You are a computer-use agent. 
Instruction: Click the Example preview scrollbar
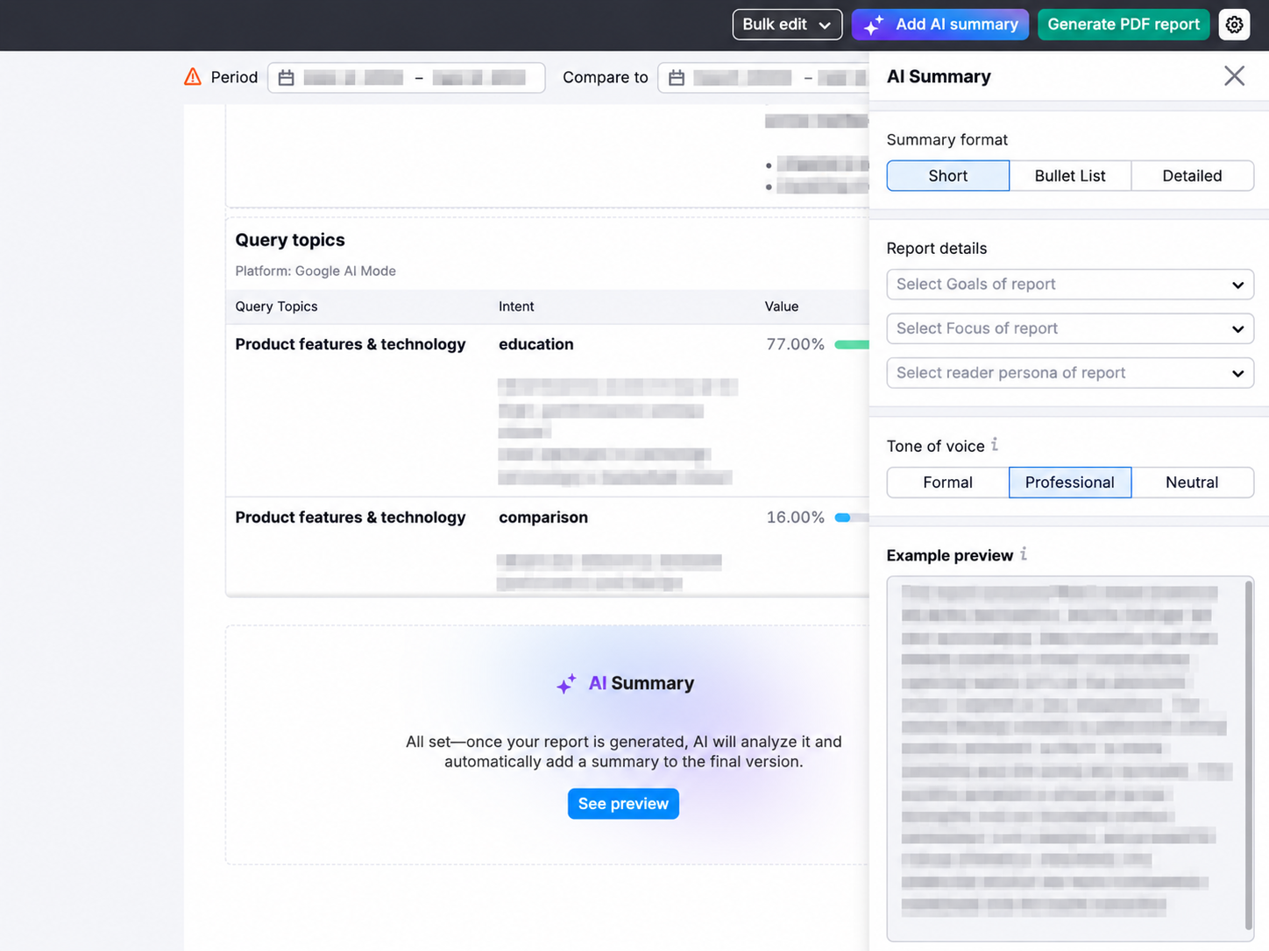click(1248, 755)
